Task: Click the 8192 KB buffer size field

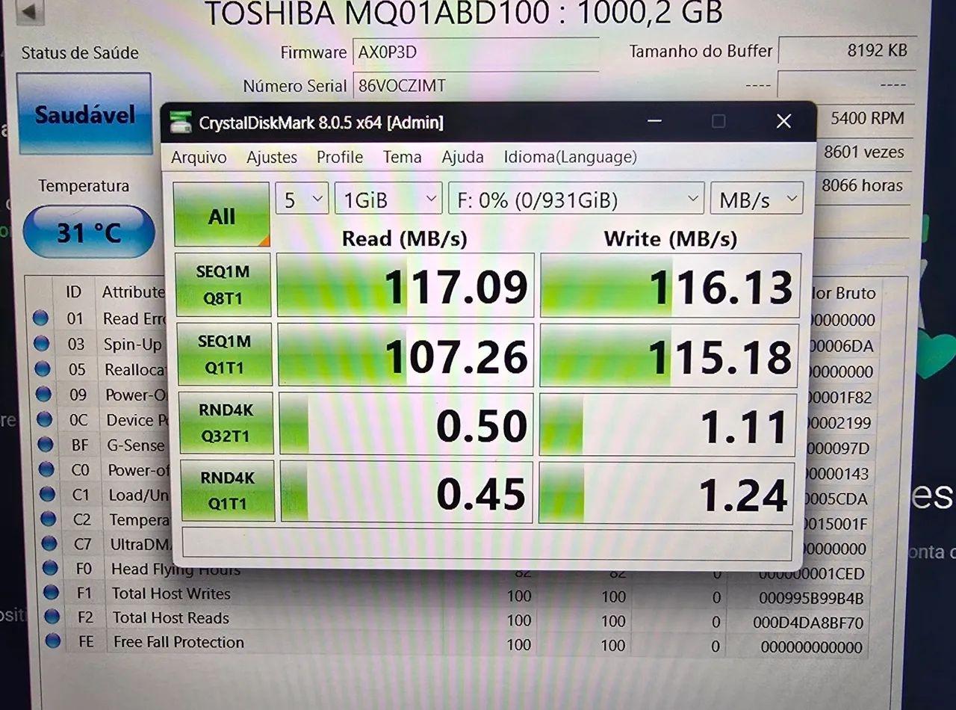Action: click(x=847, y=51)
